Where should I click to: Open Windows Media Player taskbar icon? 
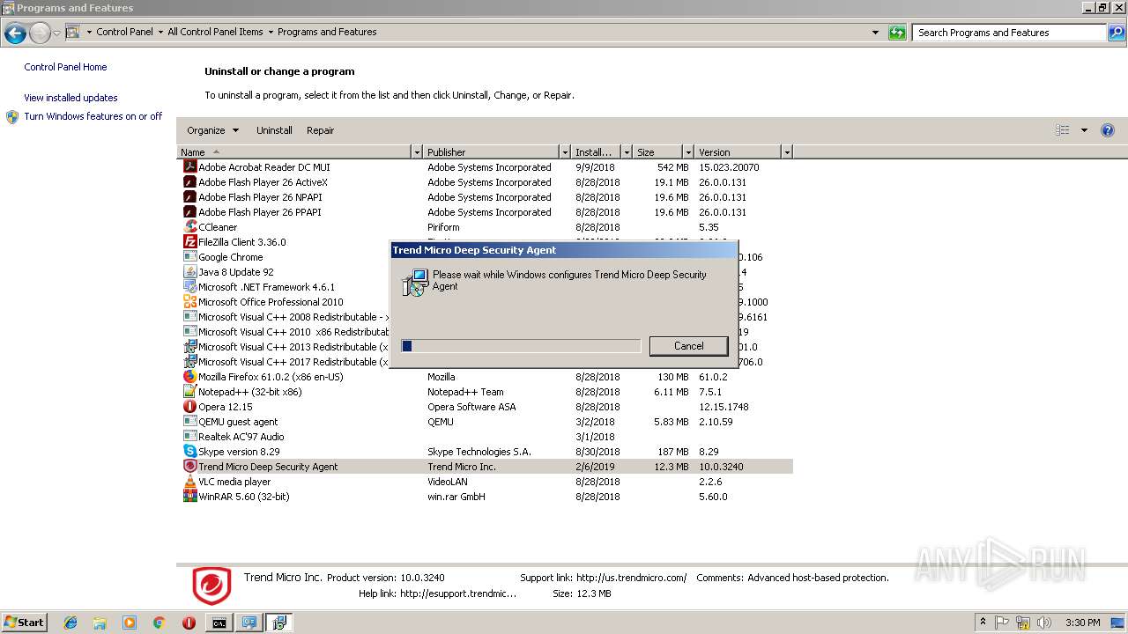(130, 623)
